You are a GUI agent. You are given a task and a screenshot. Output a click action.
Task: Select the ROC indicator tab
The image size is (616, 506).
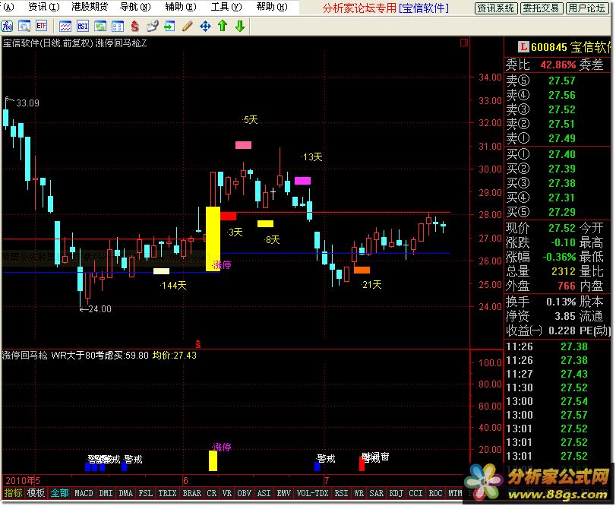point(436,492)
